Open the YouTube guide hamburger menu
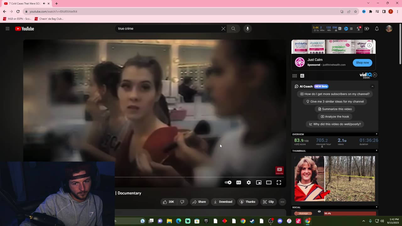402x226 pixels. point(8,29)
